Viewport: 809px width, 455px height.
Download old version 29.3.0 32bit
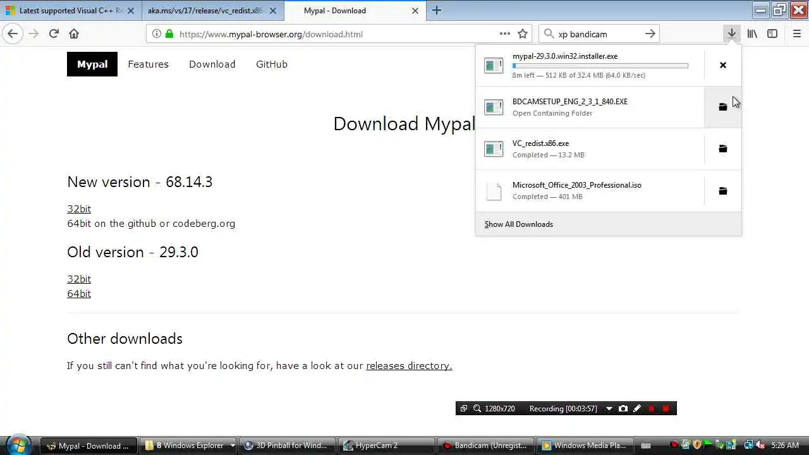point(79,279)
